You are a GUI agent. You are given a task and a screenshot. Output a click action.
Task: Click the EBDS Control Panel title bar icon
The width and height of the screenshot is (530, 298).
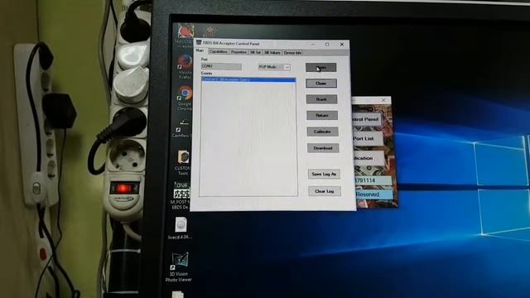(x=199, y=42)
